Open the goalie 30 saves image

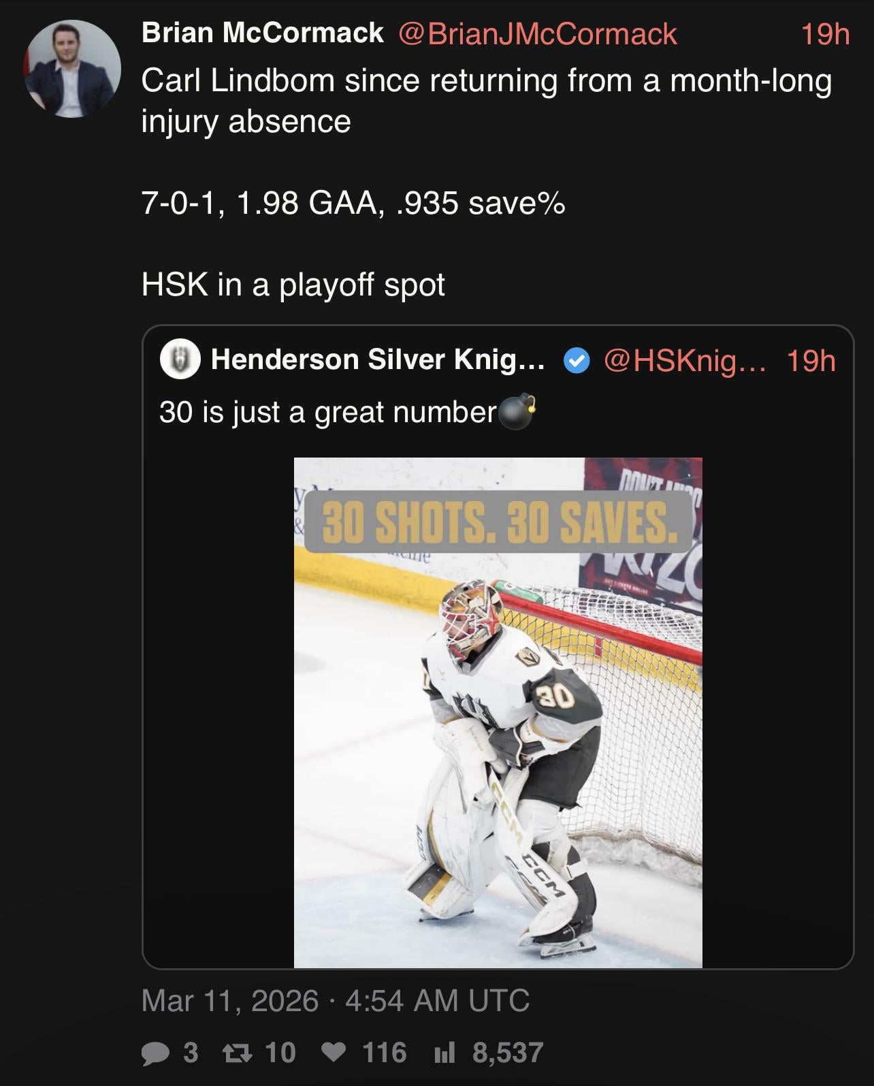click(498, 712)
